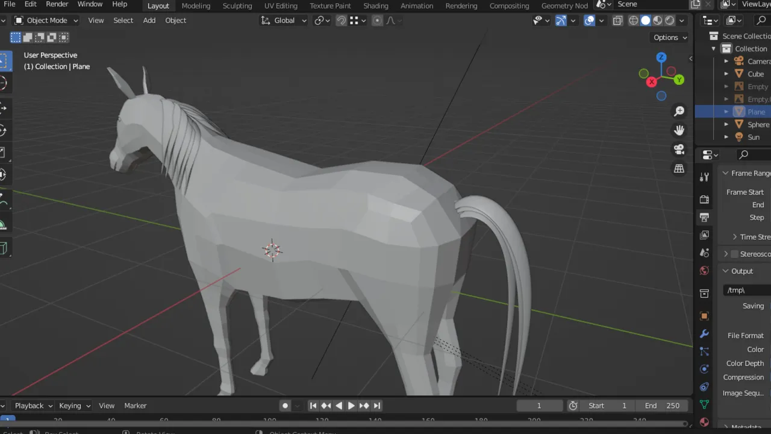Open the Particles properties tab
771x434 pixels.
pyautogui.click(x=704, y=351)
